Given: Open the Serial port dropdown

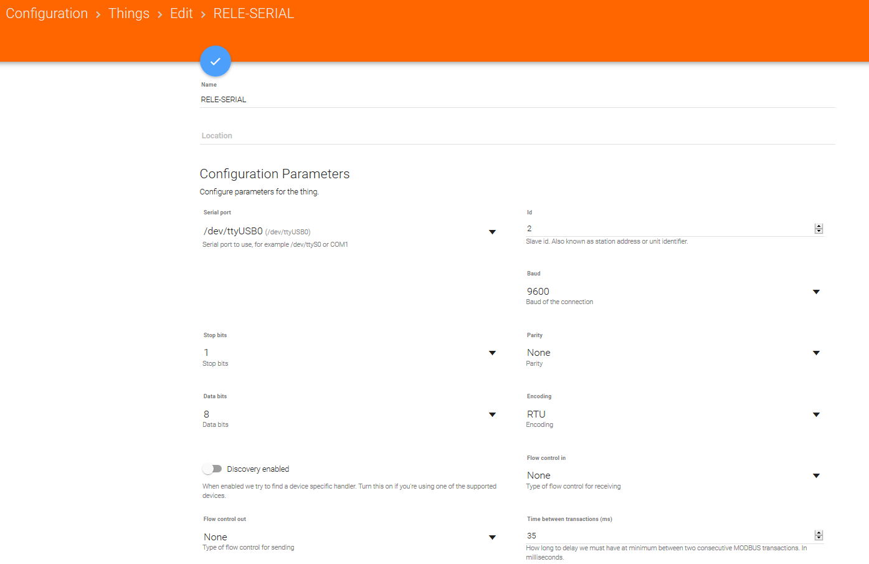Looking at the screenshot, I should pos(349,231).
